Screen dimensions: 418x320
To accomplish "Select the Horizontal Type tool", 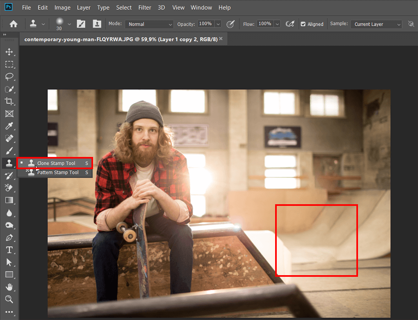I will pos(9,250).
